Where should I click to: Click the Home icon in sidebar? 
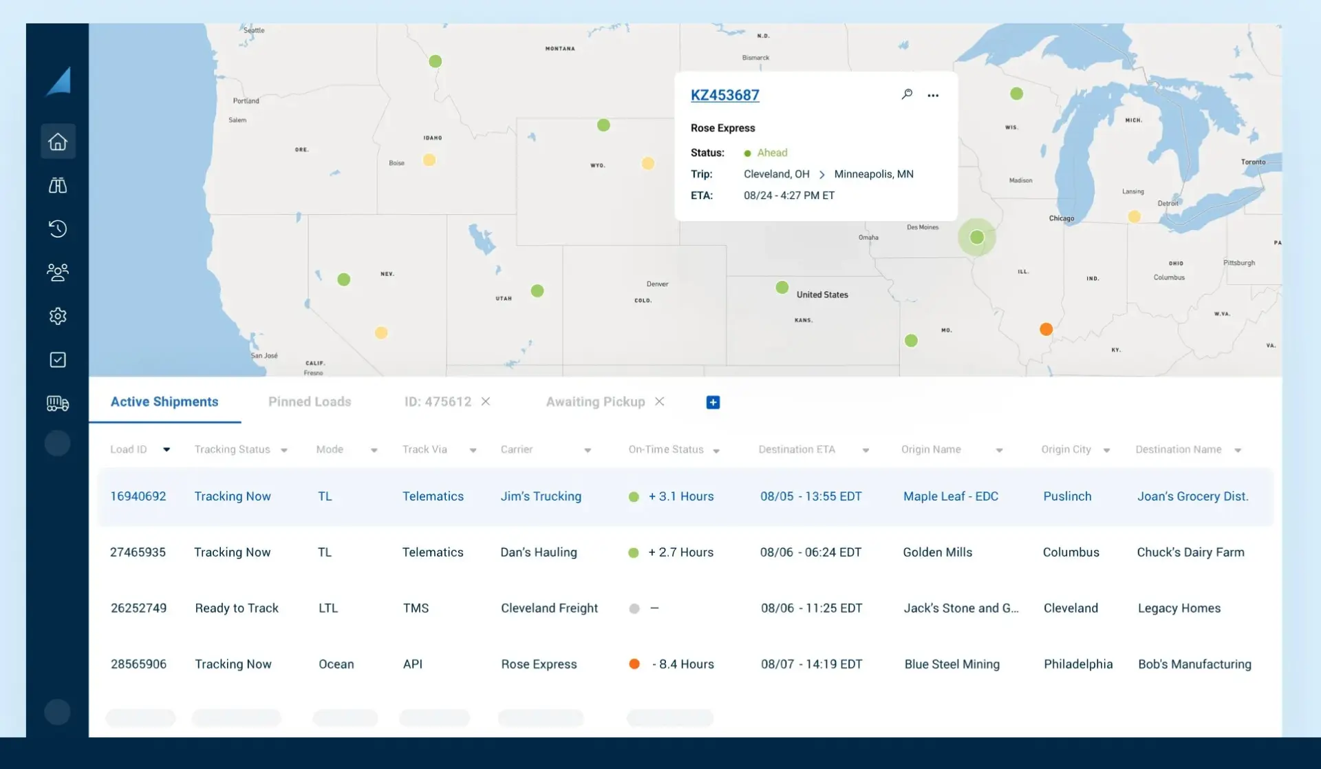58,141
